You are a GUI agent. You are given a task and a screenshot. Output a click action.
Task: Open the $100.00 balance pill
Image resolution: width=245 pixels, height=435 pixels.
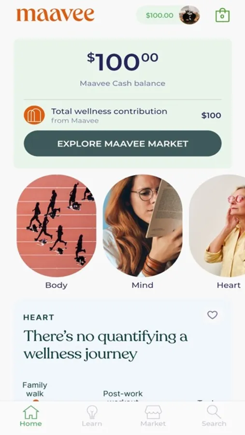[x=168, y=15]
